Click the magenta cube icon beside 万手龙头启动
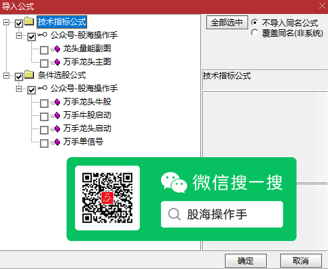 point(57,129)
